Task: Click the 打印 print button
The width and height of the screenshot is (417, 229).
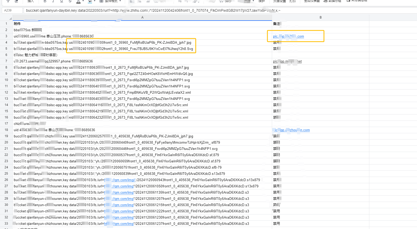Action: coord(292,1)
